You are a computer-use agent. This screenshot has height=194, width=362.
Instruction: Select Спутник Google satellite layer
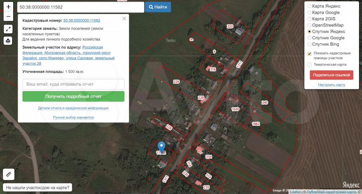click(309, 38)
